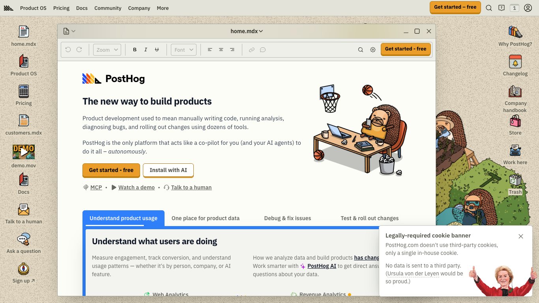Click the PostHog logo in the document

114,79
